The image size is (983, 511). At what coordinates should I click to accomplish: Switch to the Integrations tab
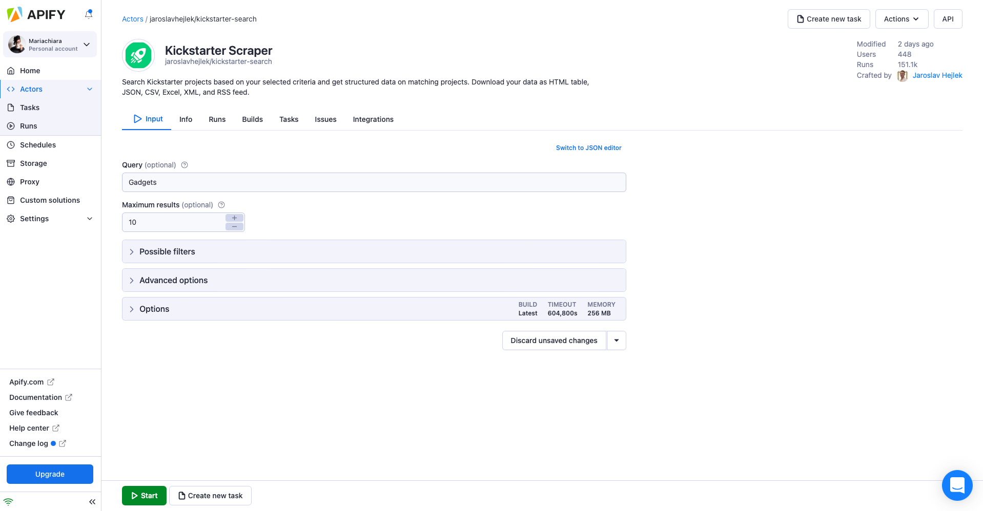[373, 119]
